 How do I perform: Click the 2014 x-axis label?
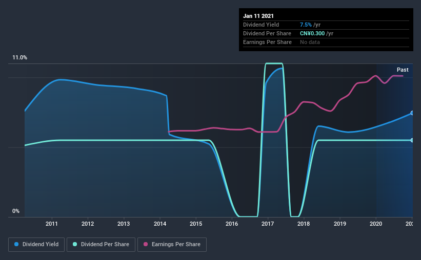160,224
